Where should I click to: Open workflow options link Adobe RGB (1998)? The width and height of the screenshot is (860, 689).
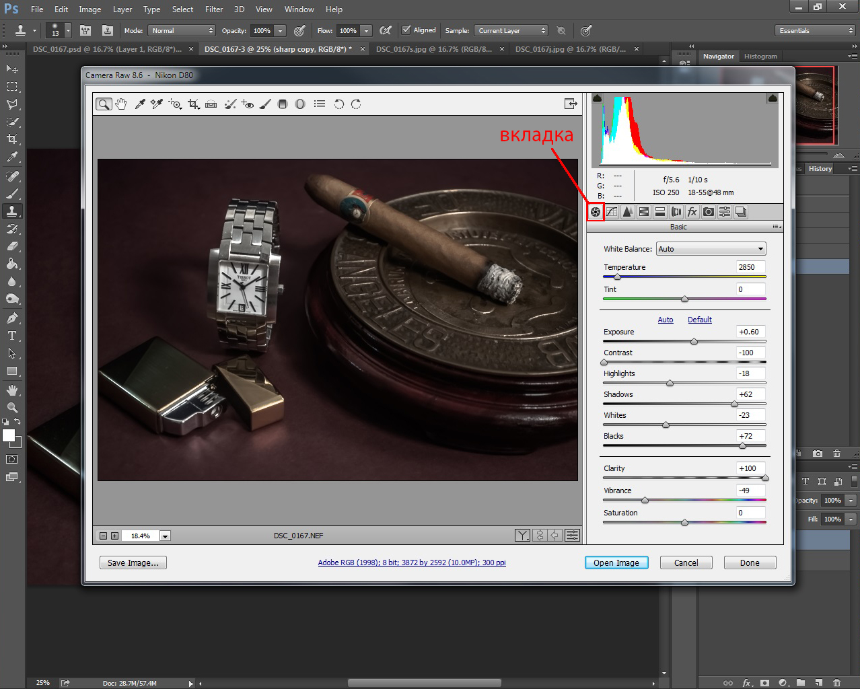tap(412, 563)
